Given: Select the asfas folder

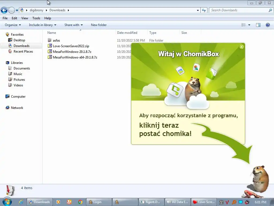Looking at the screenshot, I should [56, 41].
